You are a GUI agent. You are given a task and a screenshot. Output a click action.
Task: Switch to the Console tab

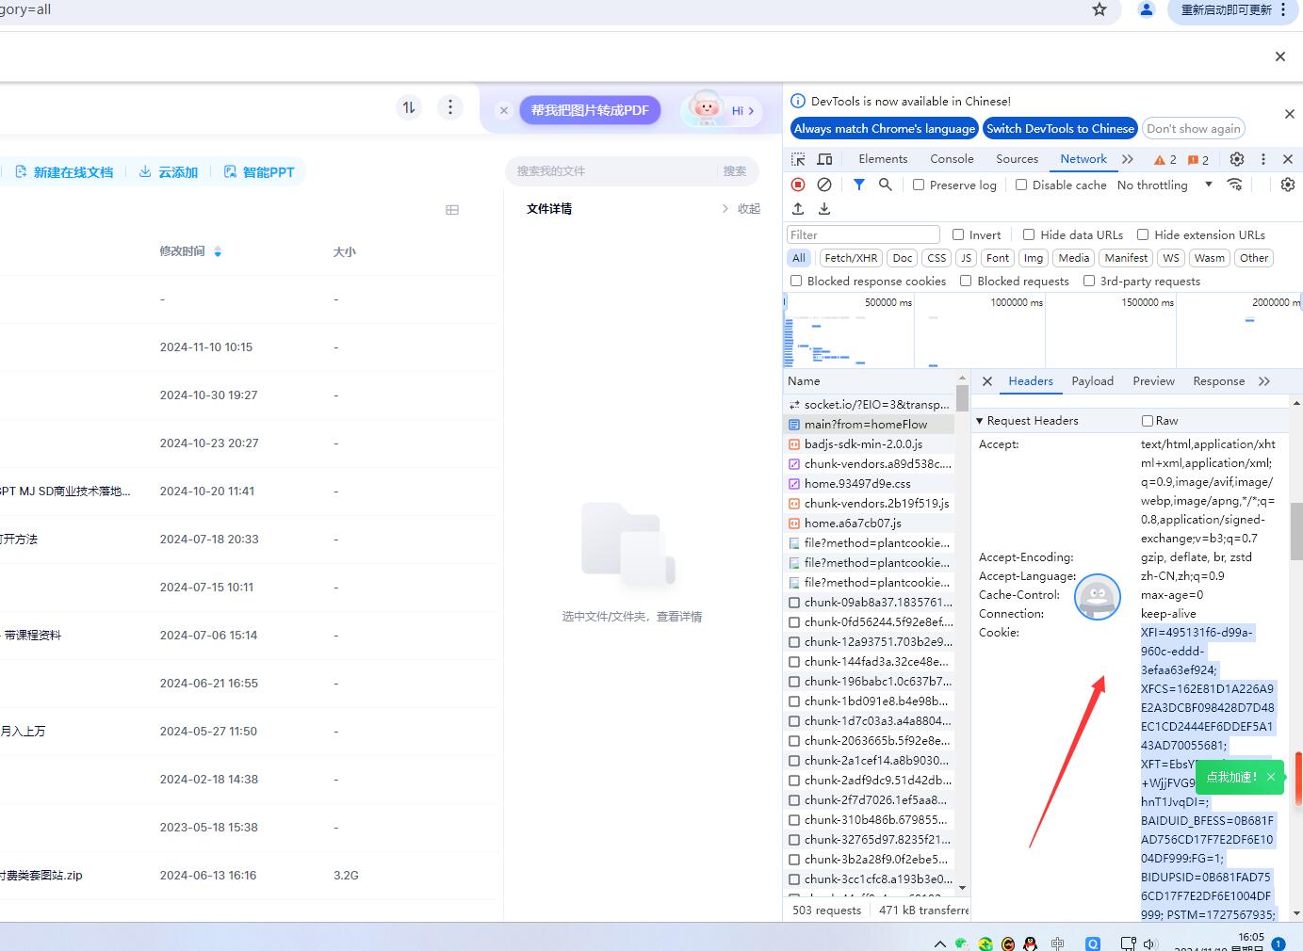click(951, 158)
